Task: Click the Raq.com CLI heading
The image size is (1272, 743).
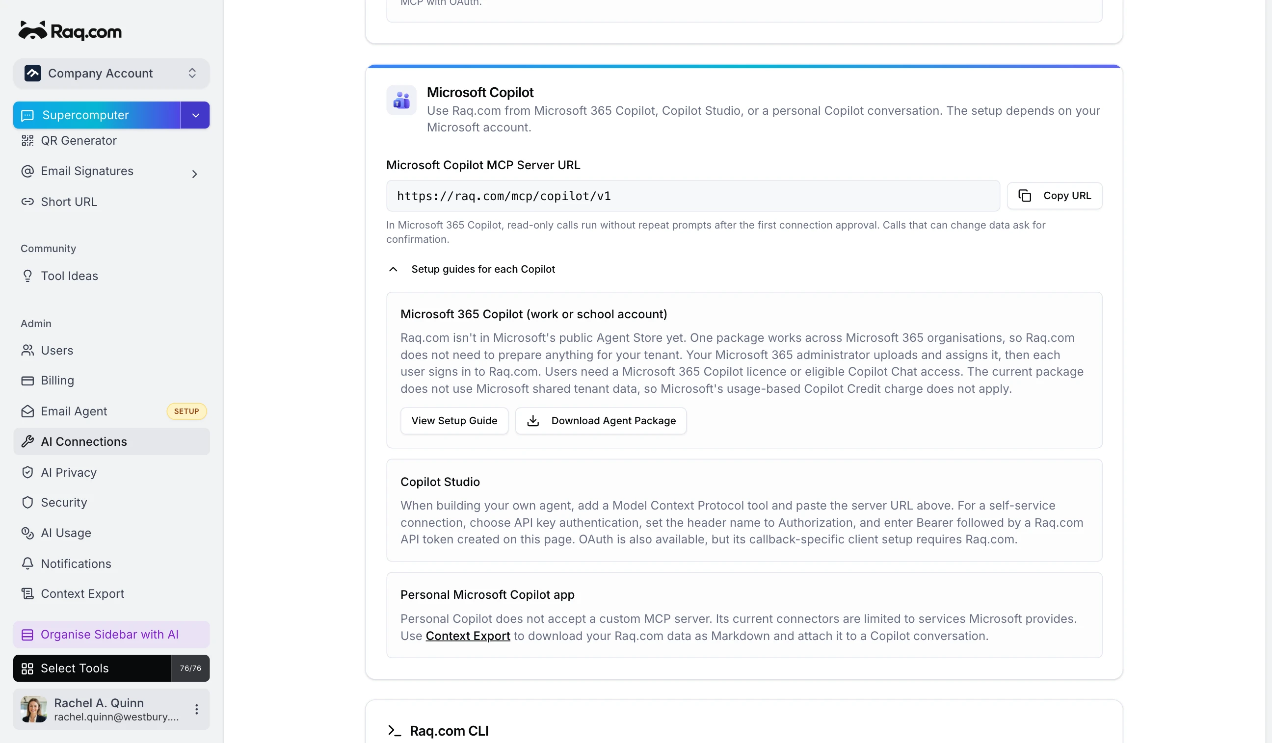Action: click(x=449, y=731)
